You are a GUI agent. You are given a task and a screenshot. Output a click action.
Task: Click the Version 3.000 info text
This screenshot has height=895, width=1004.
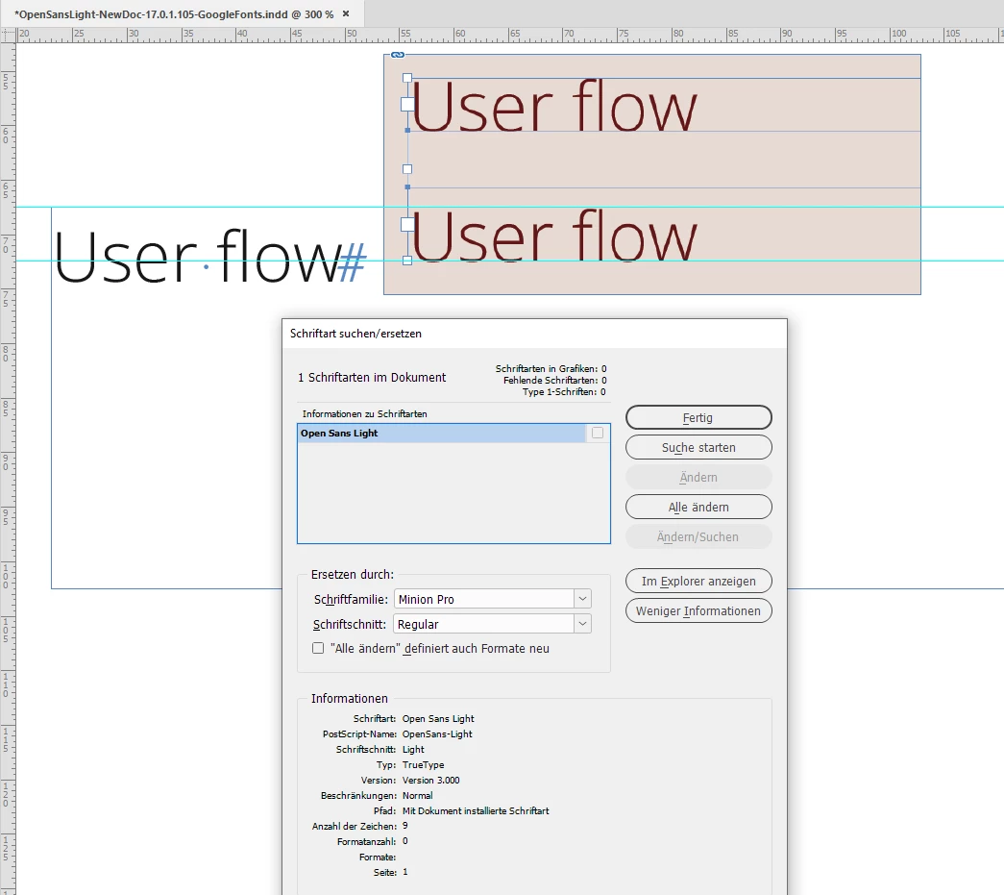tap(430, 781)
